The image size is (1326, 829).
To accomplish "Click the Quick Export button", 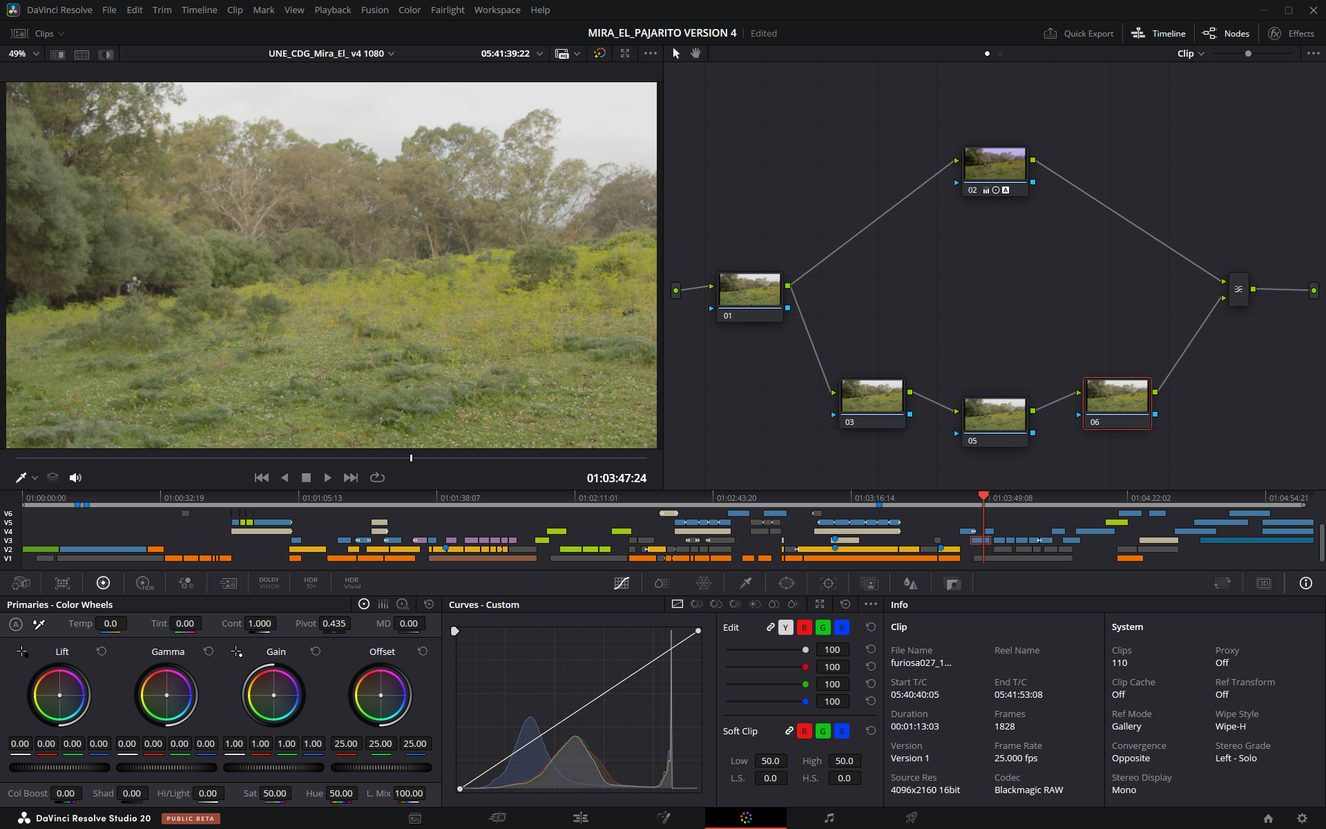I will coord(1079,33).
